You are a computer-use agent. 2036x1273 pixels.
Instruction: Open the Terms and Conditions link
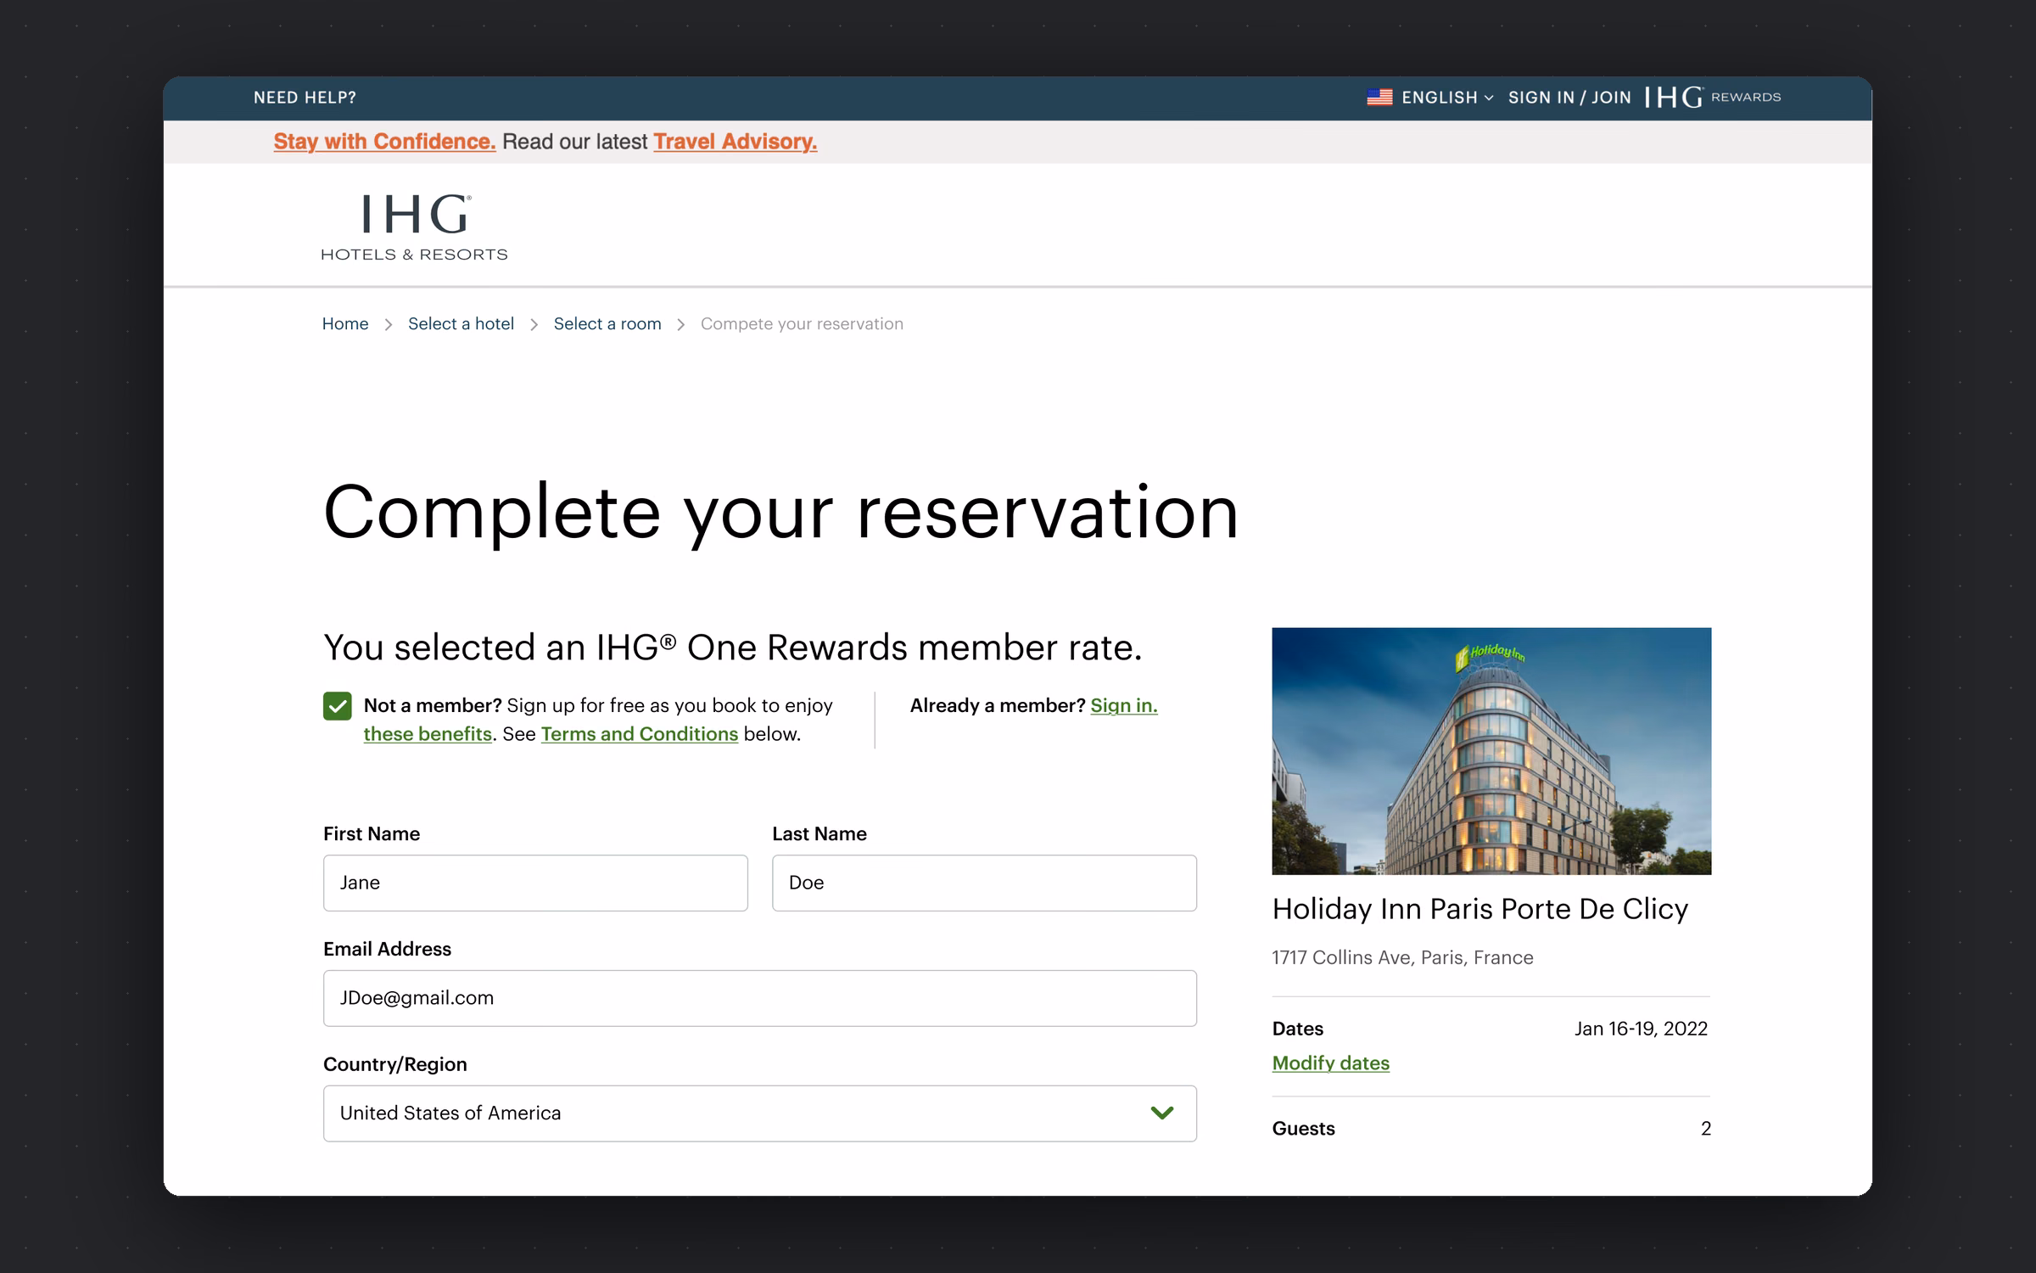[x=640, y=734]
